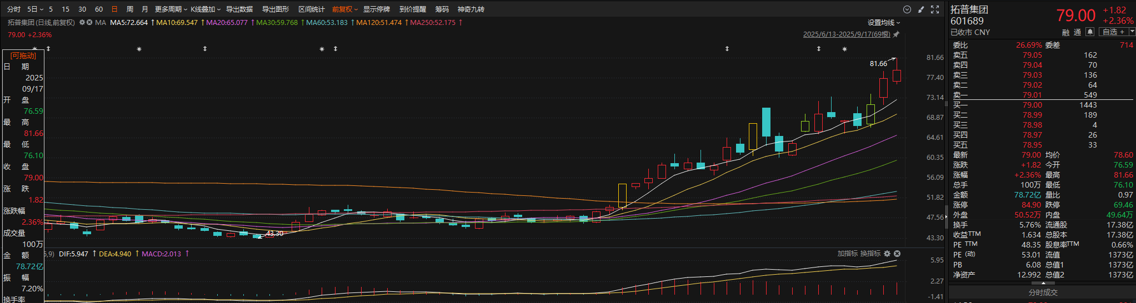The image size is (1136, 303).
Task: Select 60-minute period
Action: pyautogui.click(x=99, y=9)
